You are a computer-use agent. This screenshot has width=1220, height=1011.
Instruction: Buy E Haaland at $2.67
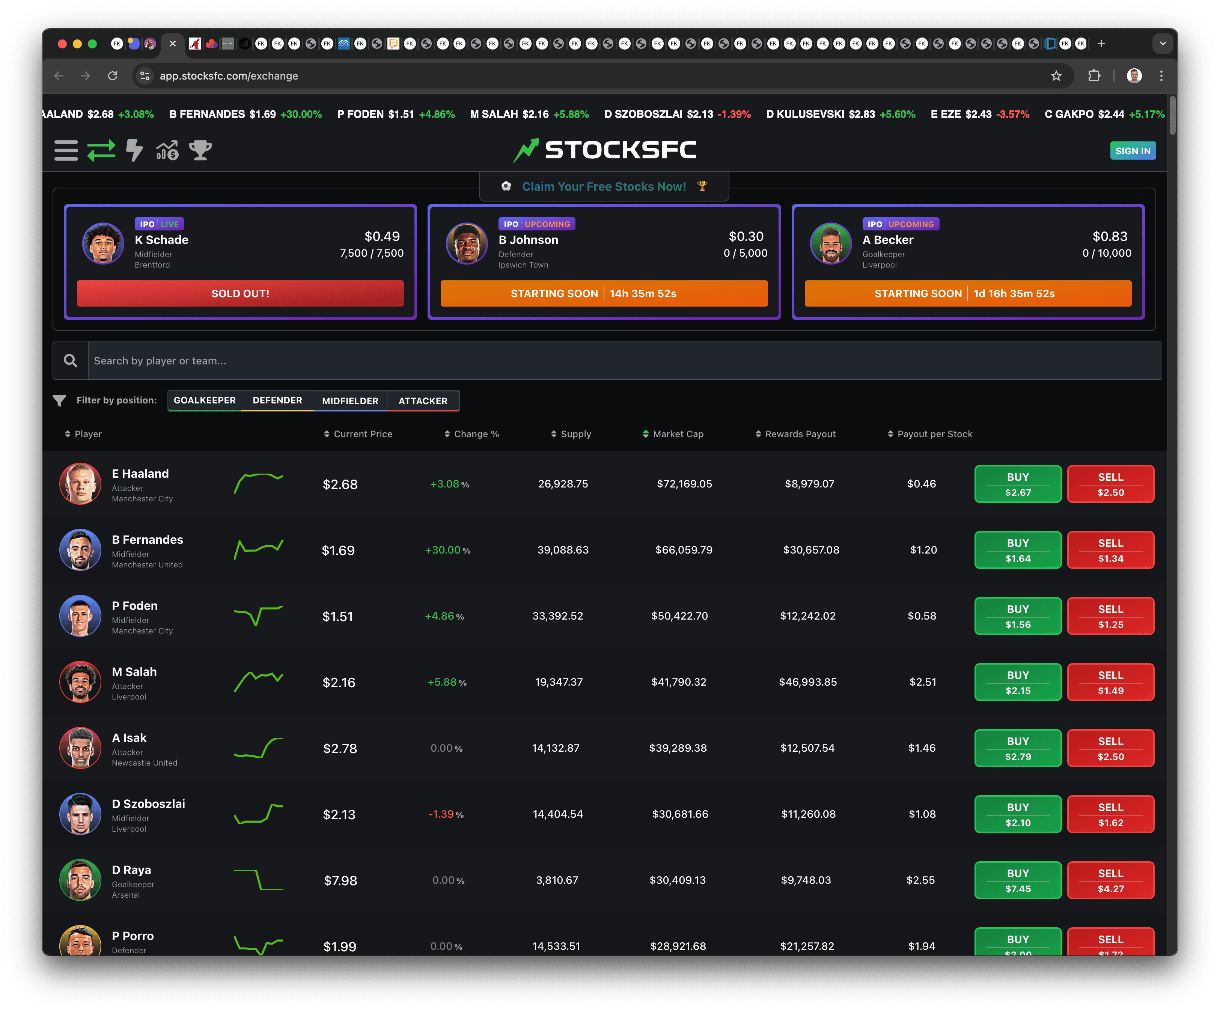click(x=1017, y=484)
